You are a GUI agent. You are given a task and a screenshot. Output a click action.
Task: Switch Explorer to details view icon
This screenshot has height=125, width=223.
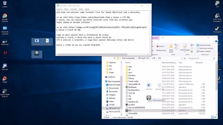212,117
